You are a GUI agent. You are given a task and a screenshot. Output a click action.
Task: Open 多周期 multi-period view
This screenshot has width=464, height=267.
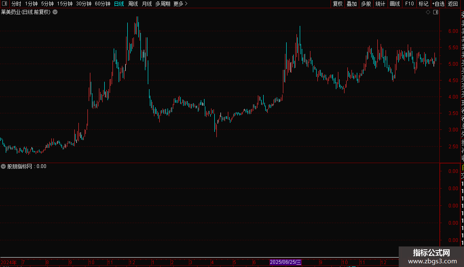163,4
